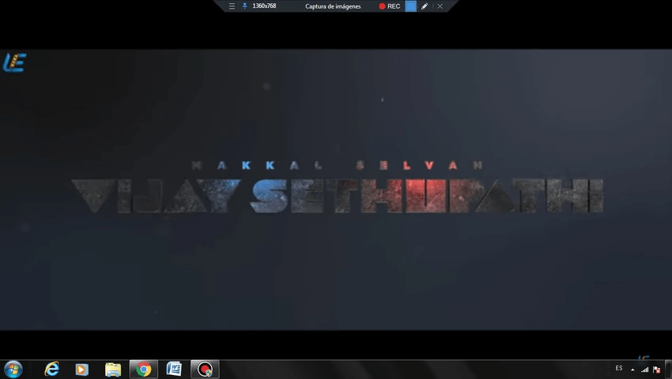
Task: Click Show desktop at taskbar end
Action: pos(669,370)
